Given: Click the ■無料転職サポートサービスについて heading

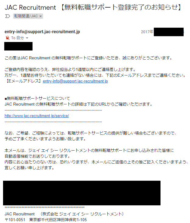Looking at the screenshot, I should click(x=37, y=98).
